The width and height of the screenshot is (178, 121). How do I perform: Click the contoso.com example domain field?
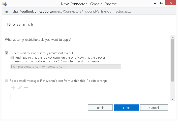pyautogui.click(x=66, y=67)
